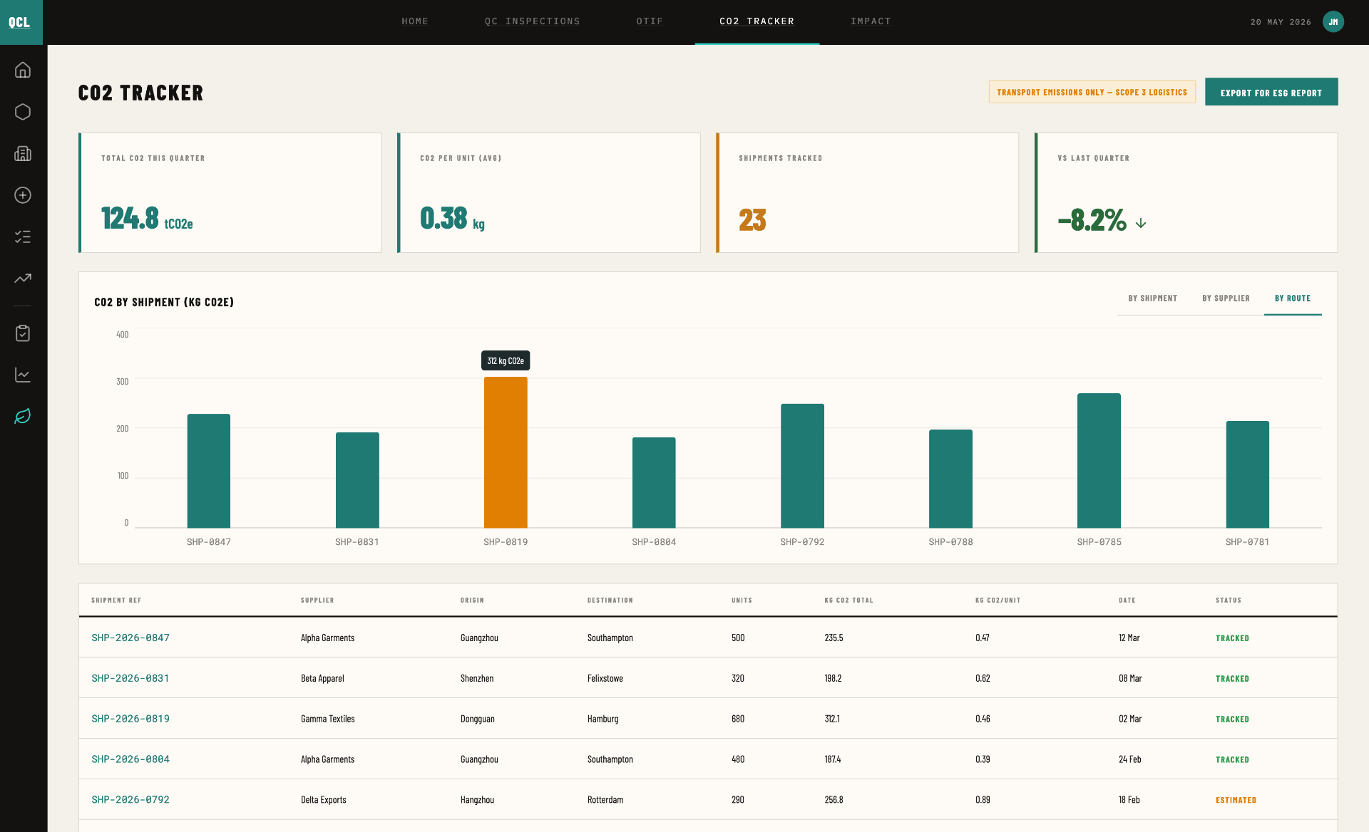Click the Date column header
The height and width of the screenshot is (832, 1369).
tap(1127, 600)
